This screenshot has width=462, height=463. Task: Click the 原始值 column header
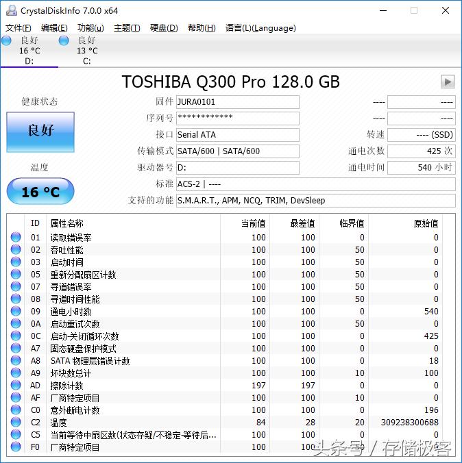click(x=426, y=223)
